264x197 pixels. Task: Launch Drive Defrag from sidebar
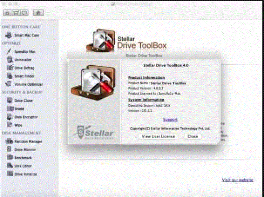[21, 68]
